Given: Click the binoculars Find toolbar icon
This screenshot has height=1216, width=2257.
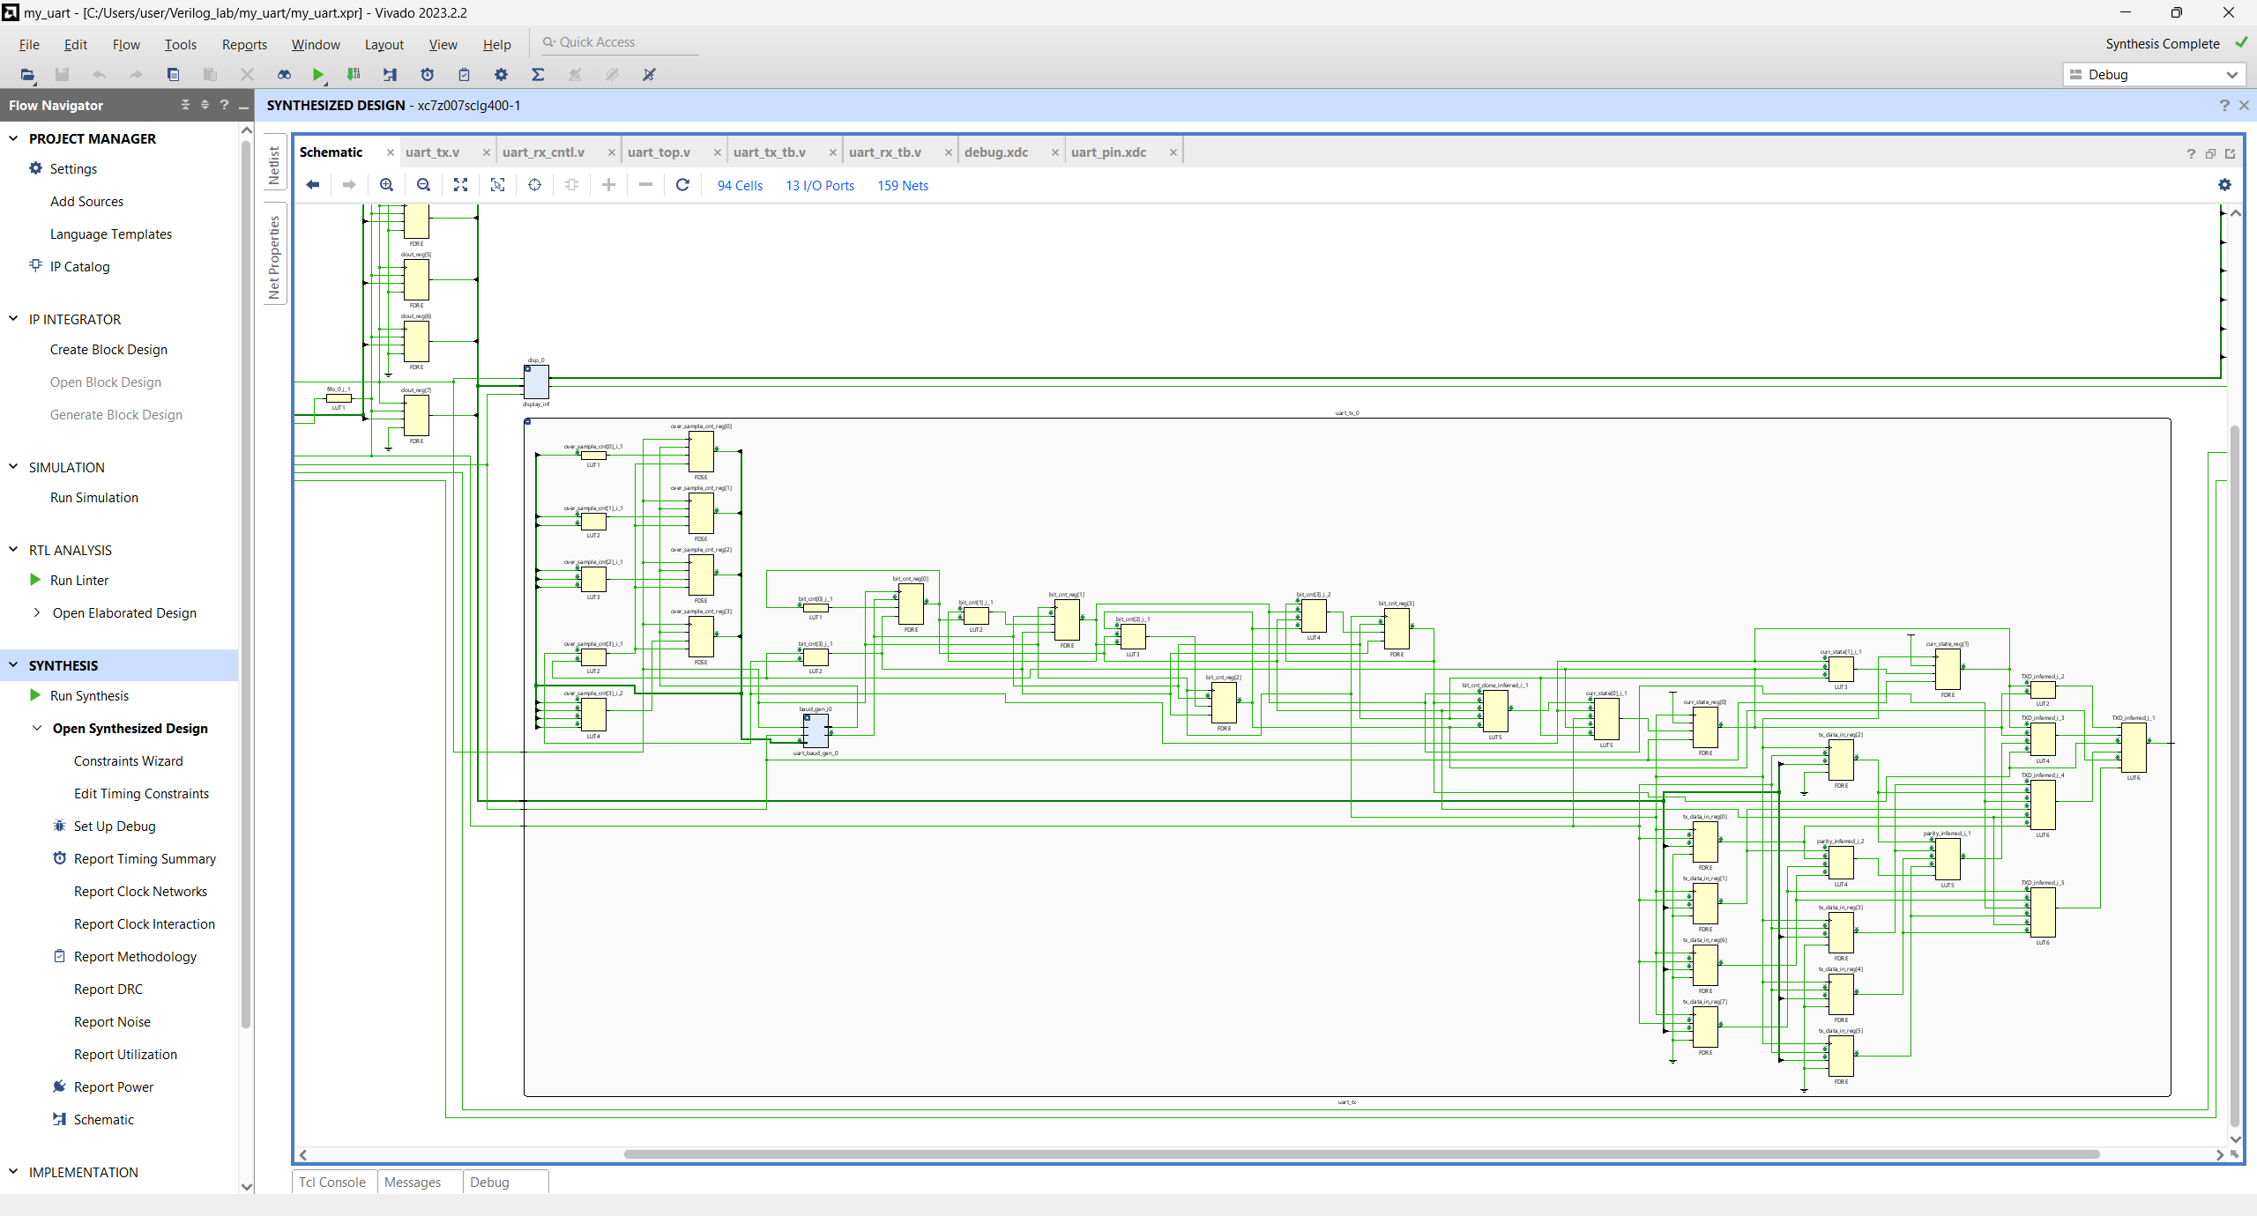Looking at the screenshot, I should (284, 75).
